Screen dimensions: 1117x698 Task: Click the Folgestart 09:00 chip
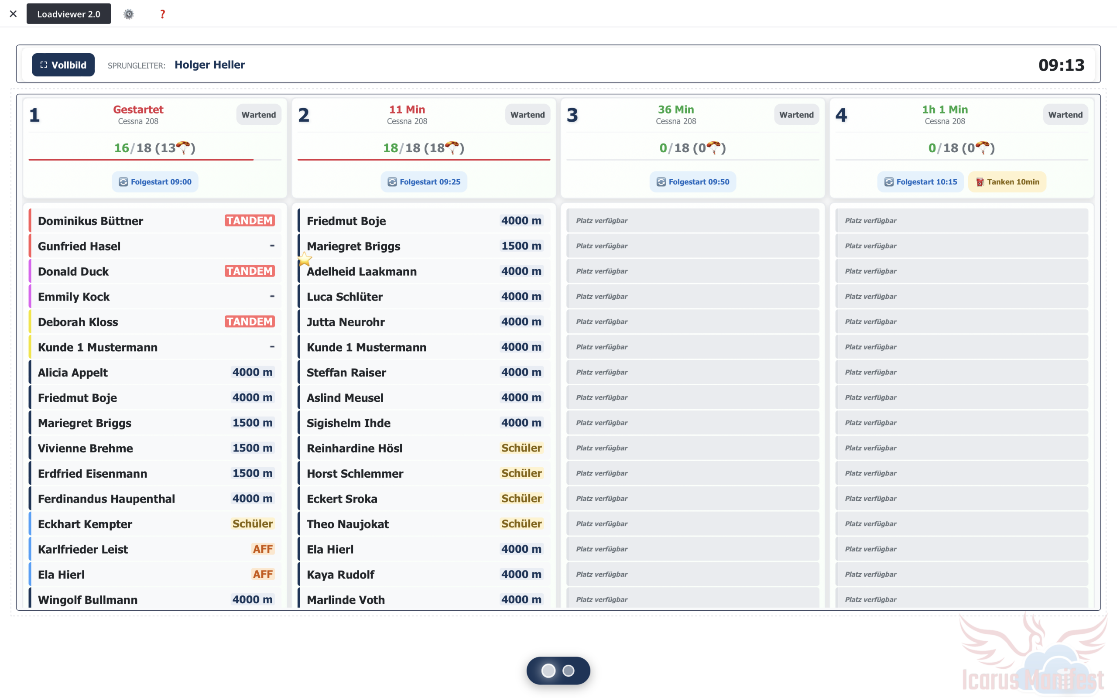(x=155, y=182)
